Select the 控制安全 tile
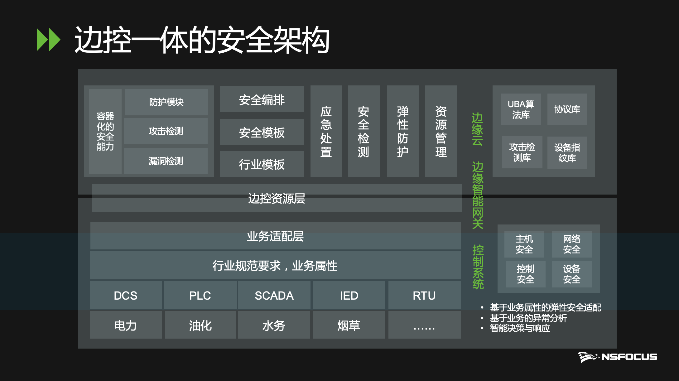The image size is (679, 381). click(525, 274)
